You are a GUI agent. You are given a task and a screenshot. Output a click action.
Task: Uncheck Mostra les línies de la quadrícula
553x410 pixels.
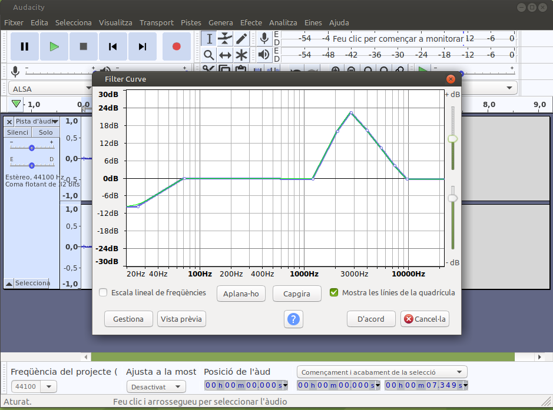tap(334, 292)
